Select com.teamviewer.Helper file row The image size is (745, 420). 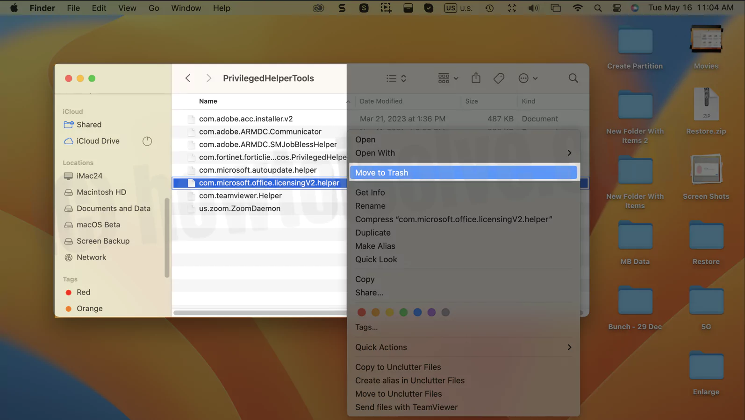pyautogui.click(x=240, y=196)
